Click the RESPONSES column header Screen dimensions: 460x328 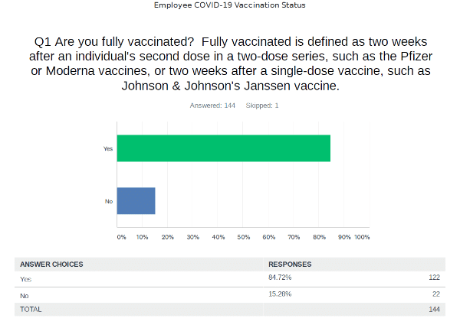click(x=290, y=265)
